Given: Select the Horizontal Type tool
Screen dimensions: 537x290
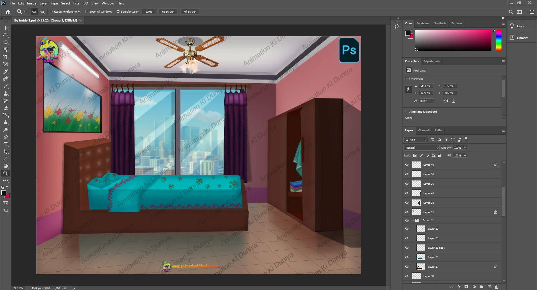Looking at the screenshot, I should coord(6,144).
